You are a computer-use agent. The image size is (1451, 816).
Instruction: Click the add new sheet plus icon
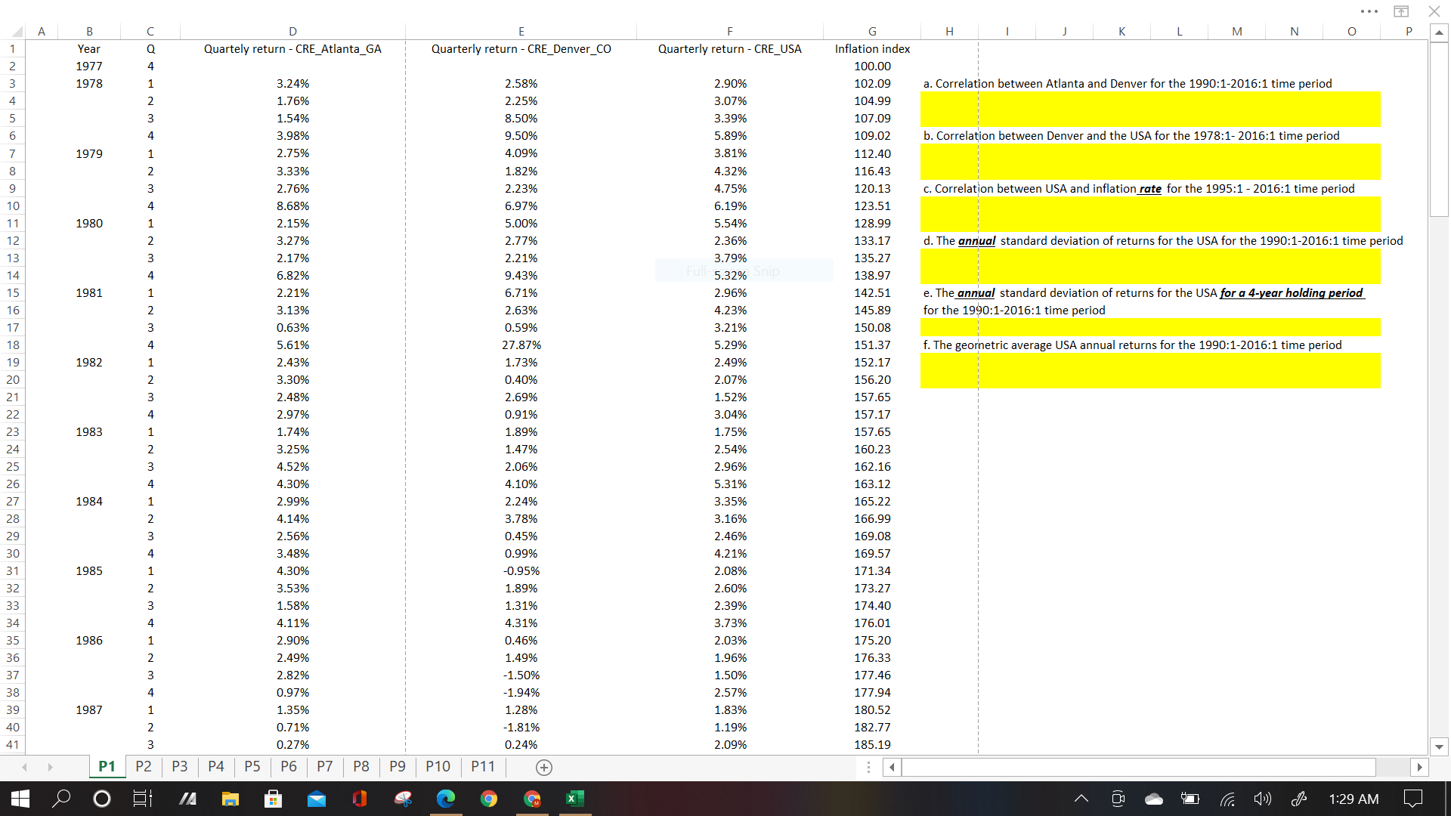(x=543, y=767)
